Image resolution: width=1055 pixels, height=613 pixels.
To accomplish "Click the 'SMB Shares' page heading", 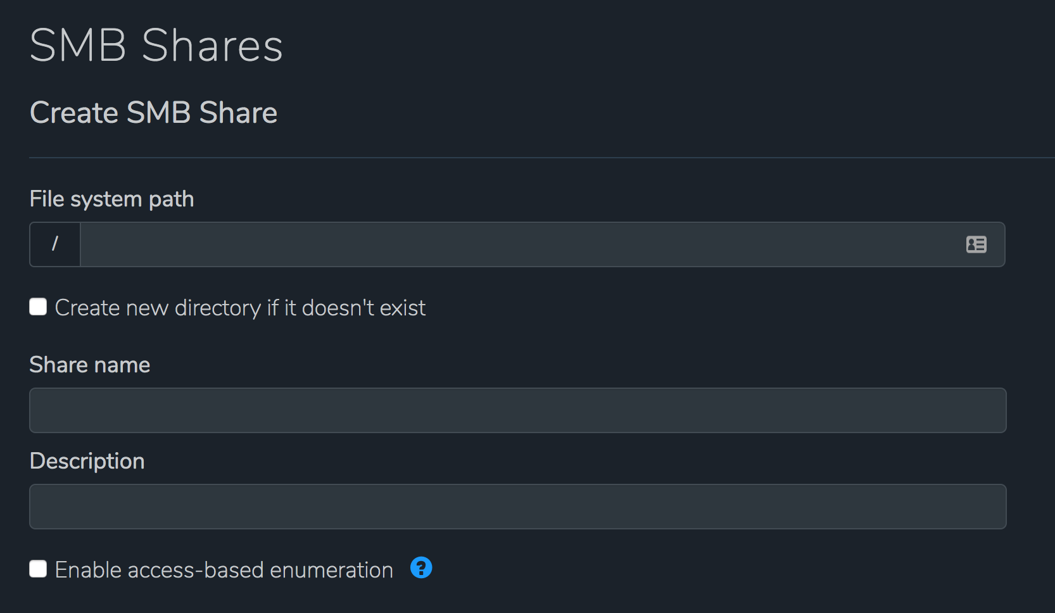I will (156, 44).
